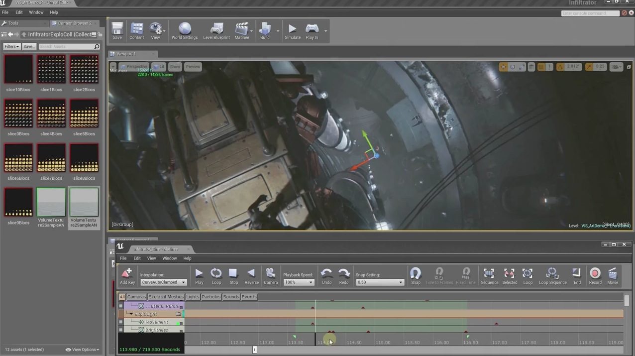Start Record in Matinee toolbar

point(595,276)
